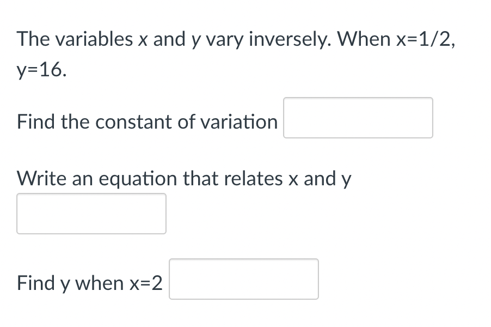Click the input box for y when x=2
The height and width of the screenshot is (327, 491).
tap(243, 278)
